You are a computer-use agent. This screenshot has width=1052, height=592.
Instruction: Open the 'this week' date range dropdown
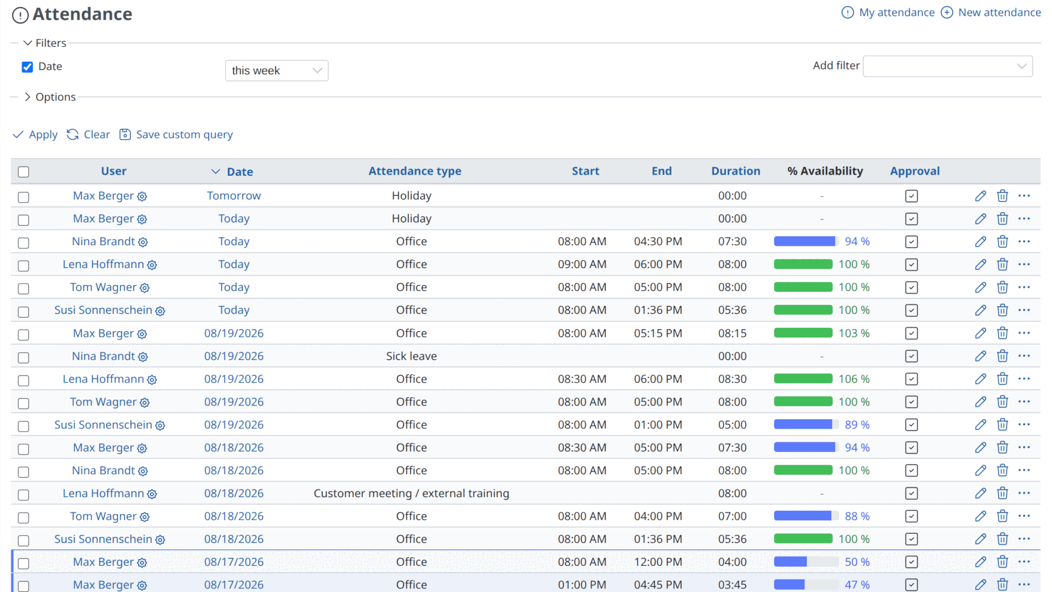(277, 71)
